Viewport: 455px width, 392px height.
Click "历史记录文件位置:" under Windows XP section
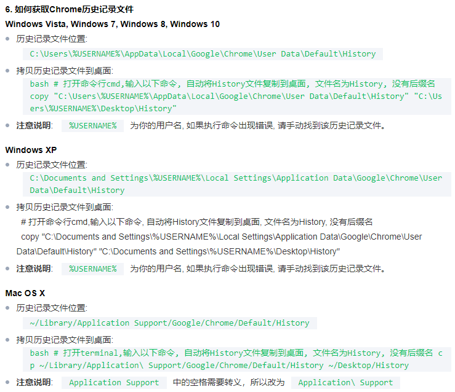(52, 165)
